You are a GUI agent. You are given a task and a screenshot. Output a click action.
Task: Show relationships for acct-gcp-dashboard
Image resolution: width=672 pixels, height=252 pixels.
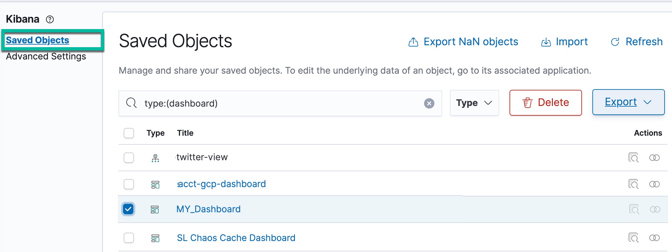[x=654, y=184]
